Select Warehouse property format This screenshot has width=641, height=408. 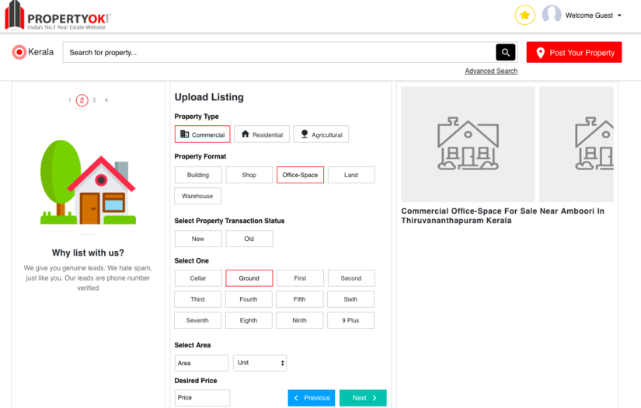(x=197, y=196)
